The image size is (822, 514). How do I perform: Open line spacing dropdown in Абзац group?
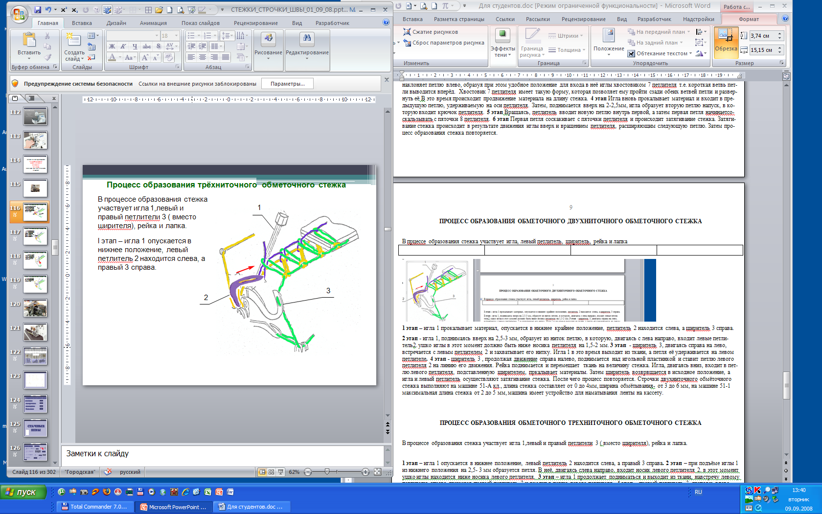coord(227,36)
